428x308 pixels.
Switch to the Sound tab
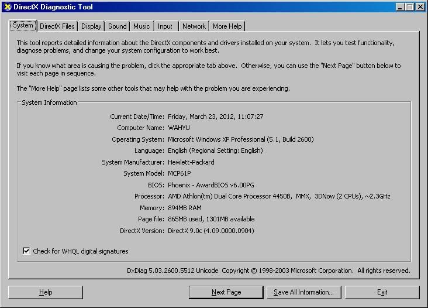click(118, 26)
